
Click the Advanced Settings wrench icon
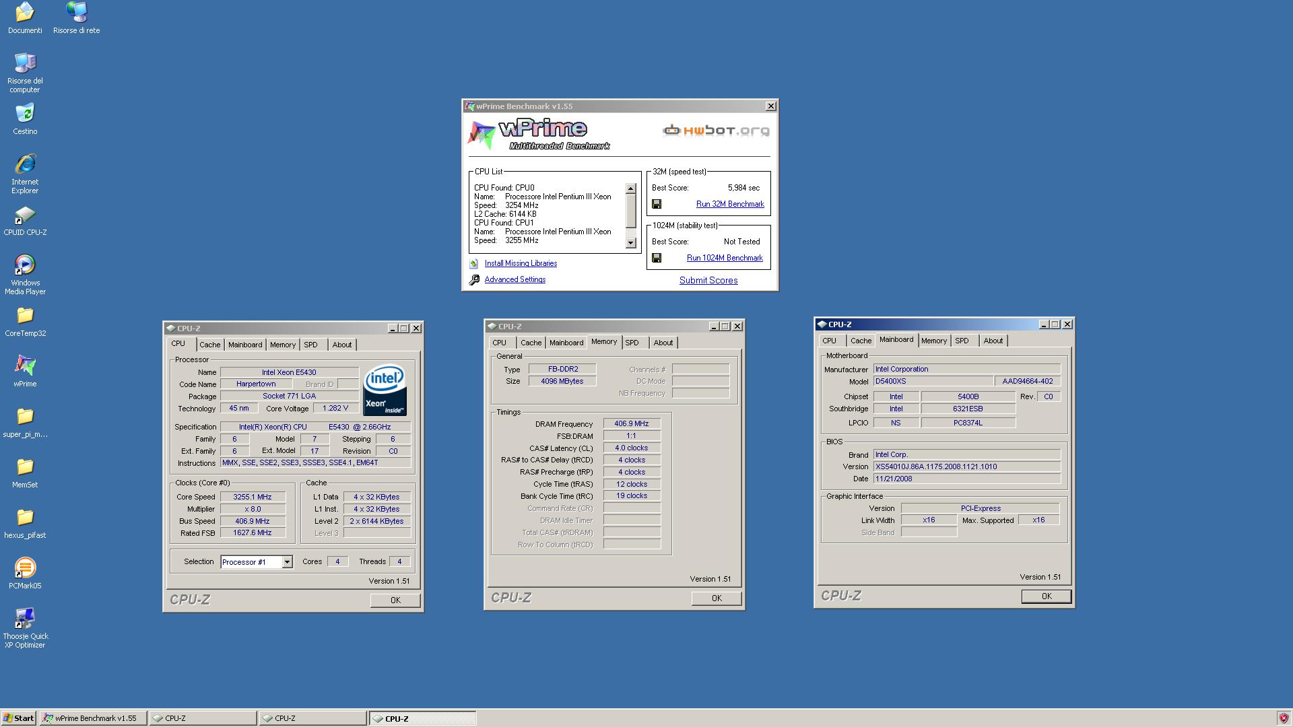coord(474,279)
